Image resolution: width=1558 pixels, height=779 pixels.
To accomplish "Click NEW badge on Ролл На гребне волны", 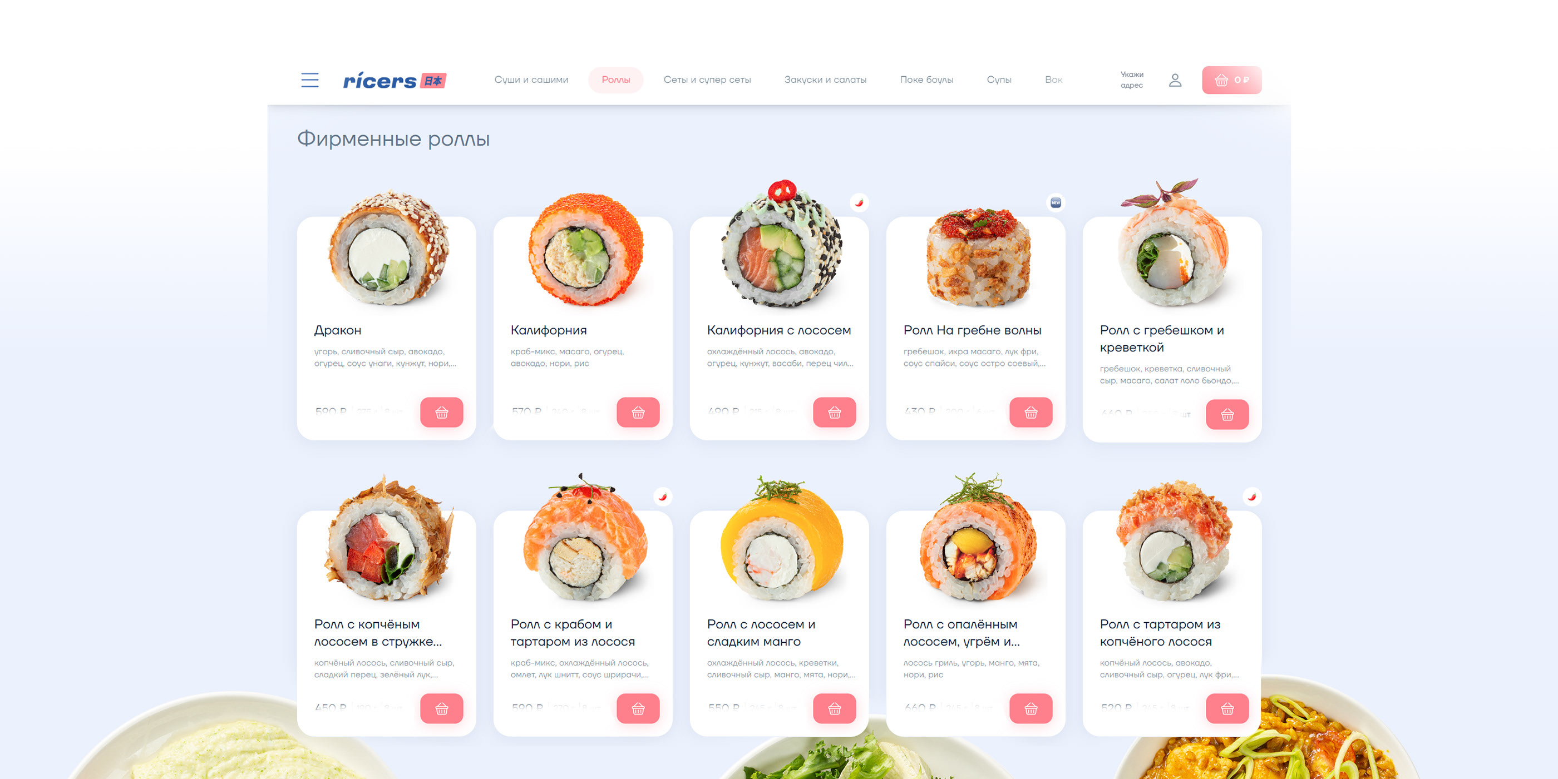I will click(x=1056, y=202).
